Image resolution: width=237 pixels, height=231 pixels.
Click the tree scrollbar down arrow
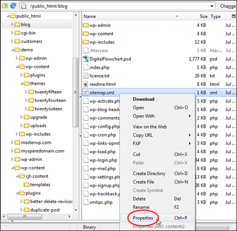coord(76,210)
